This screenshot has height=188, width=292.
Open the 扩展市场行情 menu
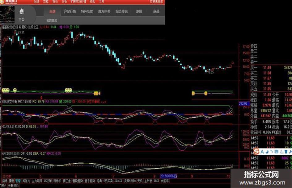(78, 2)
